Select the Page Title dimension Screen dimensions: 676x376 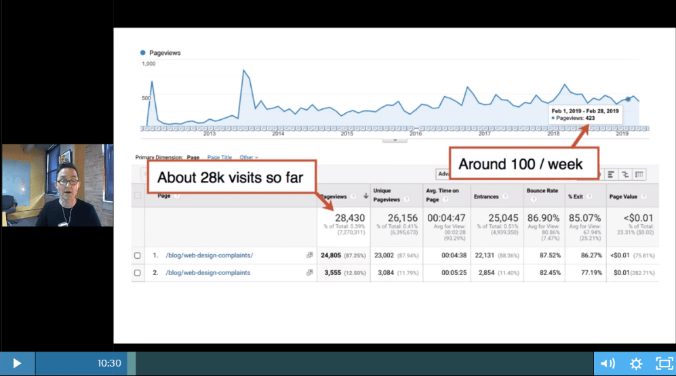click(x=220, y=157)
